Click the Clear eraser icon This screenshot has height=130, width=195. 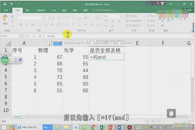pyautogui.click(x=162, y=25)
